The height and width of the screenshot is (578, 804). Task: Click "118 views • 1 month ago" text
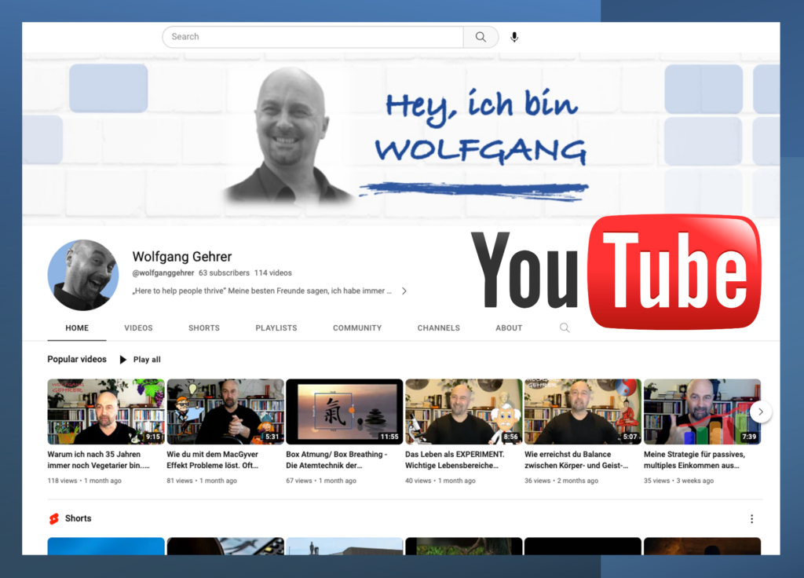85,481
